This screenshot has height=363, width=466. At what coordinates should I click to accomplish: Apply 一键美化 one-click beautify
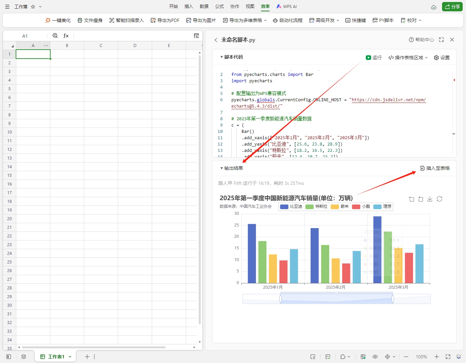(58, 20)
